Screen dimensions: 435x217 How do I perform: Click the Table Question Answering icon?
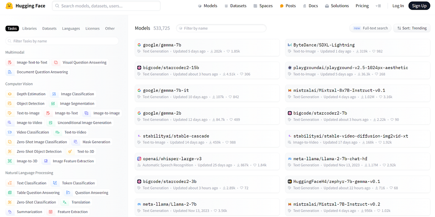[10, 193]
